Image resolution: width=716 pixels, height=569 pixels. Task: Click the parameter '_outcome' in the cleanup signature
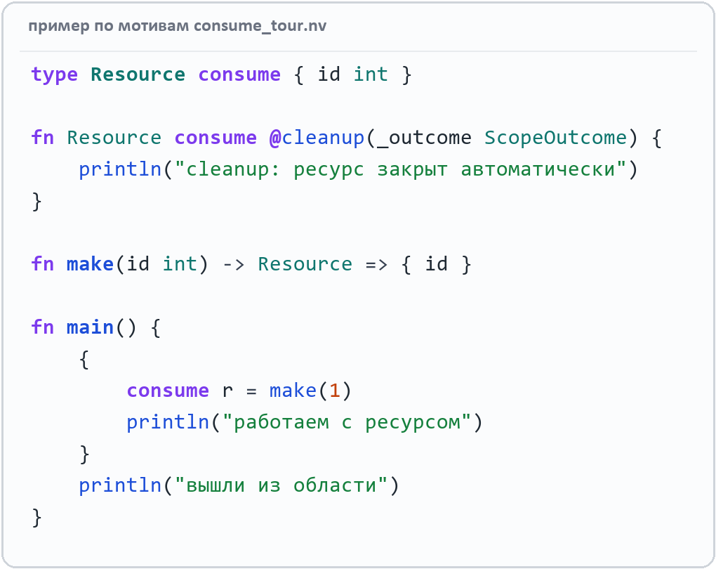pyautogui.click(x=424, y=138)
